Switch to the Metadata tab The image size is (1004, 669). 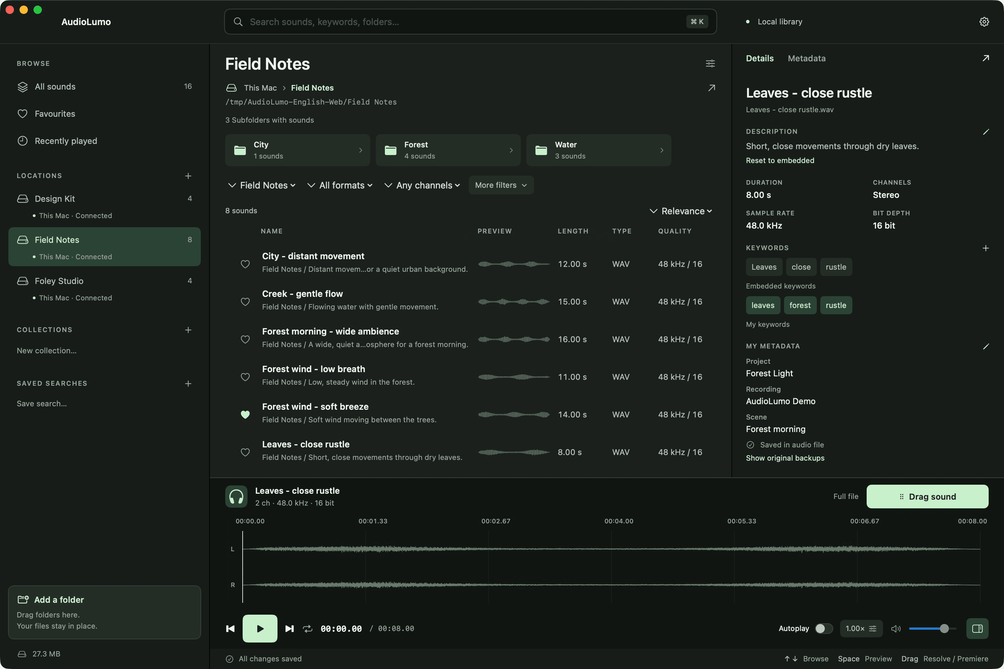806,59
